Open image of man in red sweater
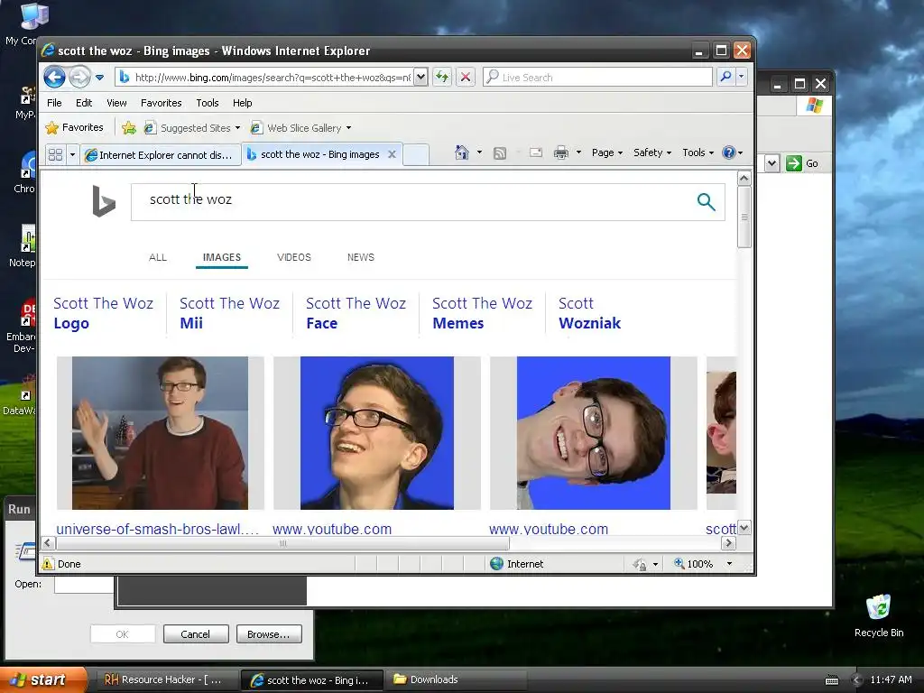 [161, 433]
